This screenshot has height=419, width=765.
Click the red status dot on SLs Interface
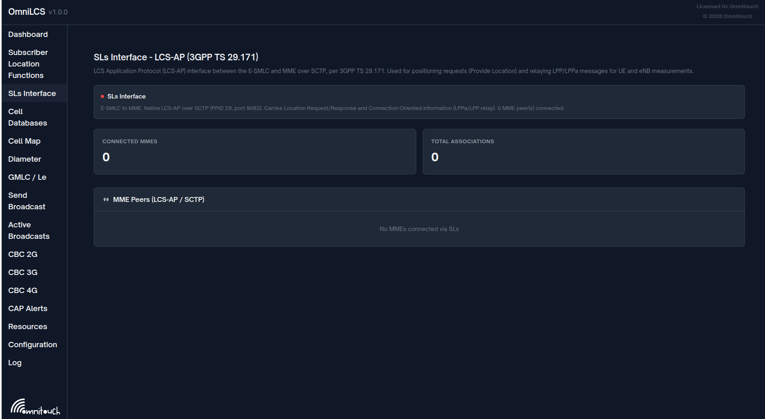102,96
